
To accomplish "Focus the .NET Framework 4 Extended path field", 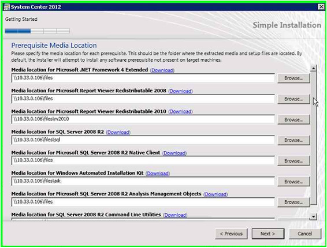I will point(143,78).
